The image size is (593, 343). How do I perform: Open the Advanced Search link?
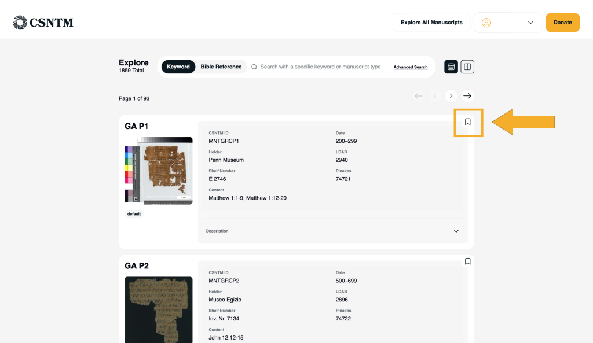411,67
